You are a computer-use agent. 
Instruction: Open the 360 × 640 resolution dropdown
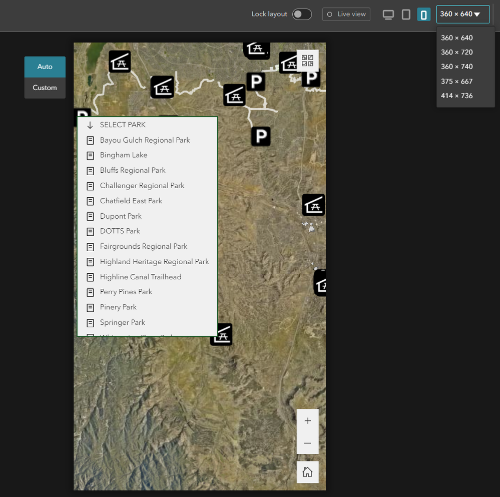(462, 15)
